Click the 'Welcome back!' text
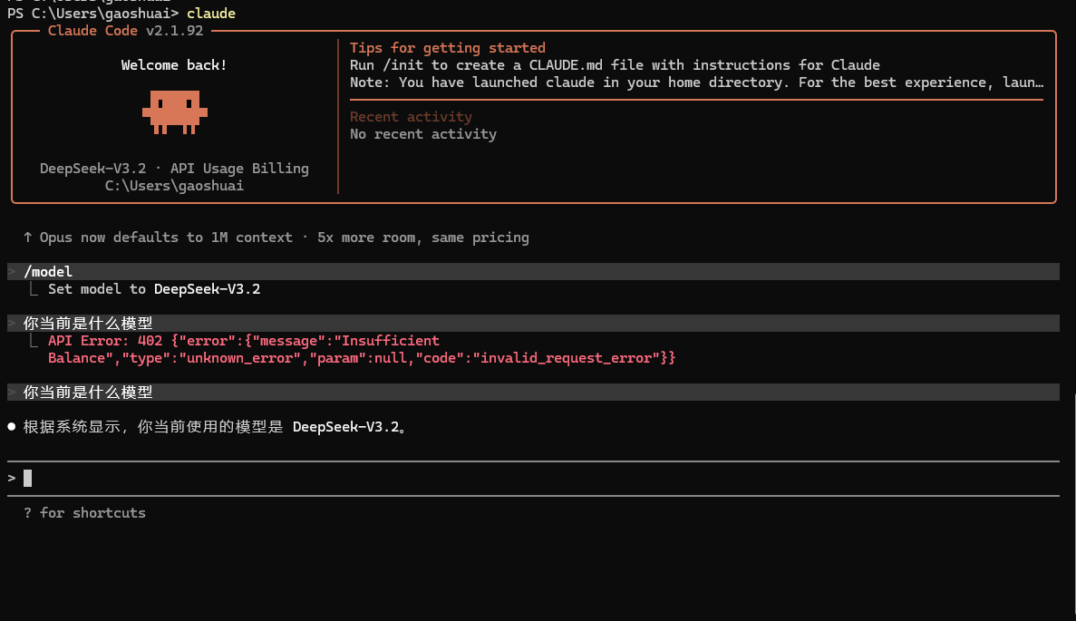 coord(174,65)
